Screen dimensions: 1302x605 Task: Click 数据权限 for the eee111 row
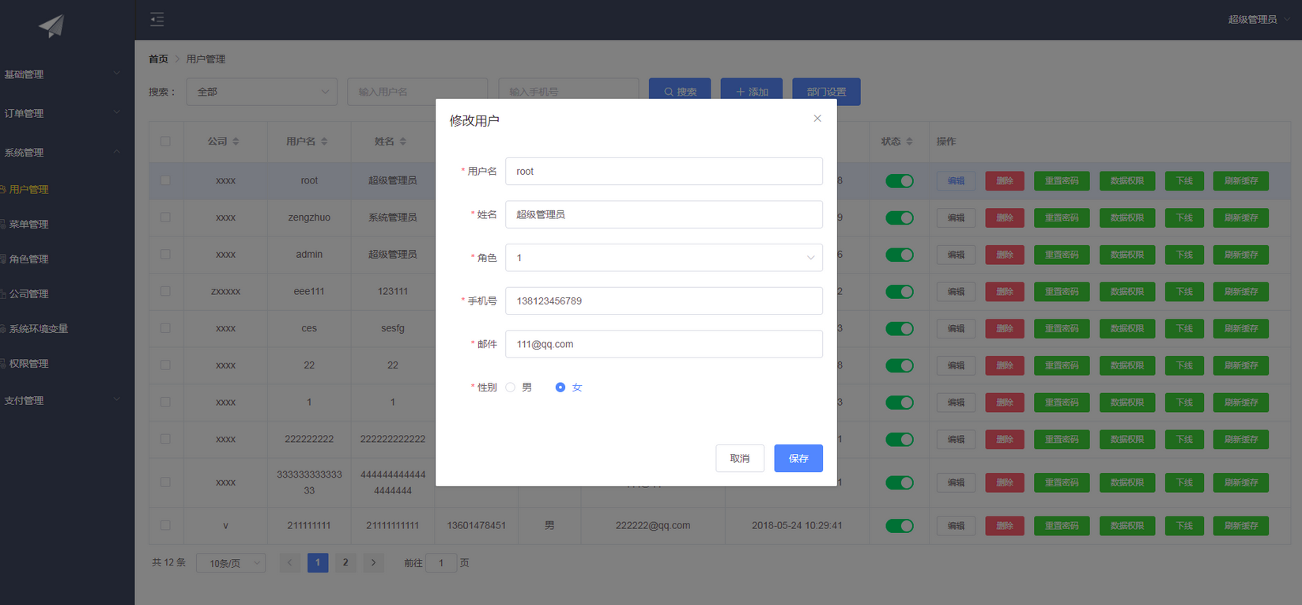1127,292
